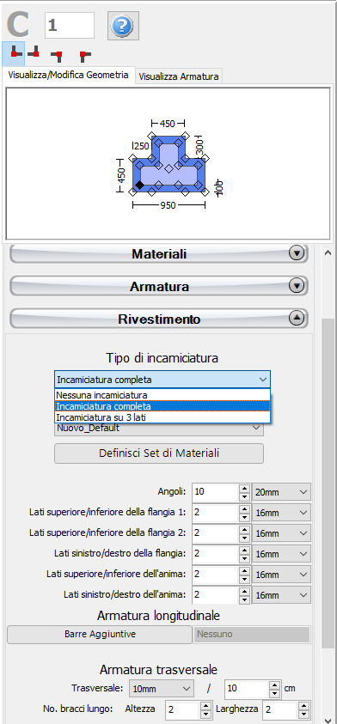Click Definisci Set di Materiali button

[159, 453]
